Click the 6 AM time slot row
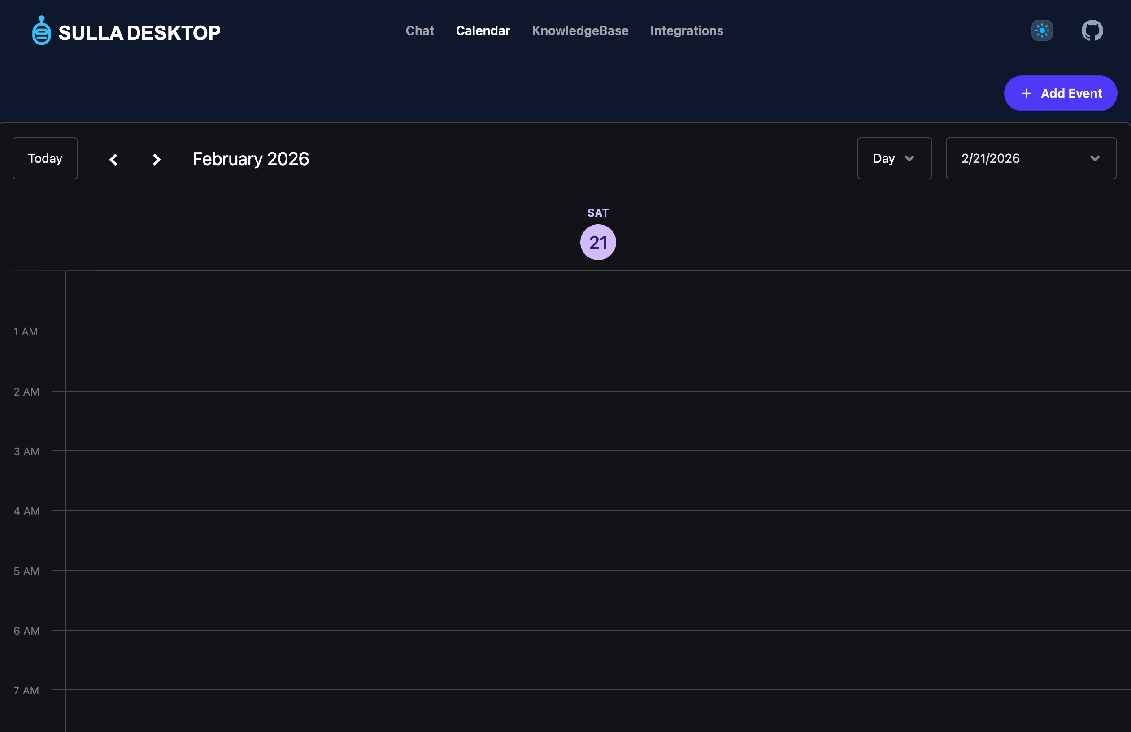1131x732 pixels. (x=598, y=660)
